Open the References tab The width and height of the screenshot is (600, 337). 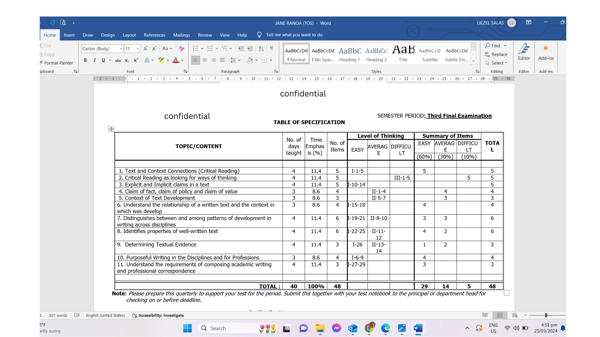pos(154,35)
